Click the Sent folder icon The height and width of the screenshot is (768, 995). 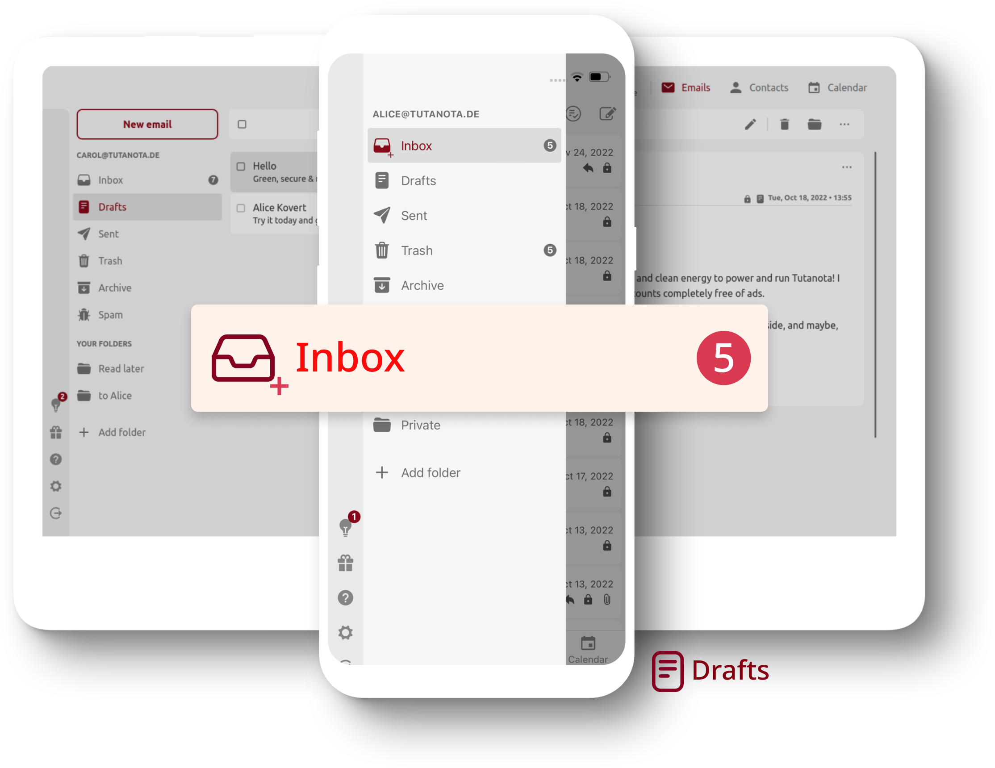point(383,215)
